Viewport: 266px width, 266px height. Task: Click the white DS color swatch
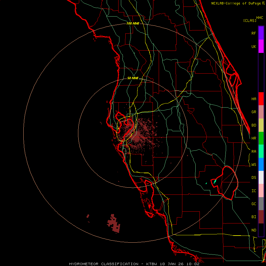pyautogui.click(x=261, y=177)
